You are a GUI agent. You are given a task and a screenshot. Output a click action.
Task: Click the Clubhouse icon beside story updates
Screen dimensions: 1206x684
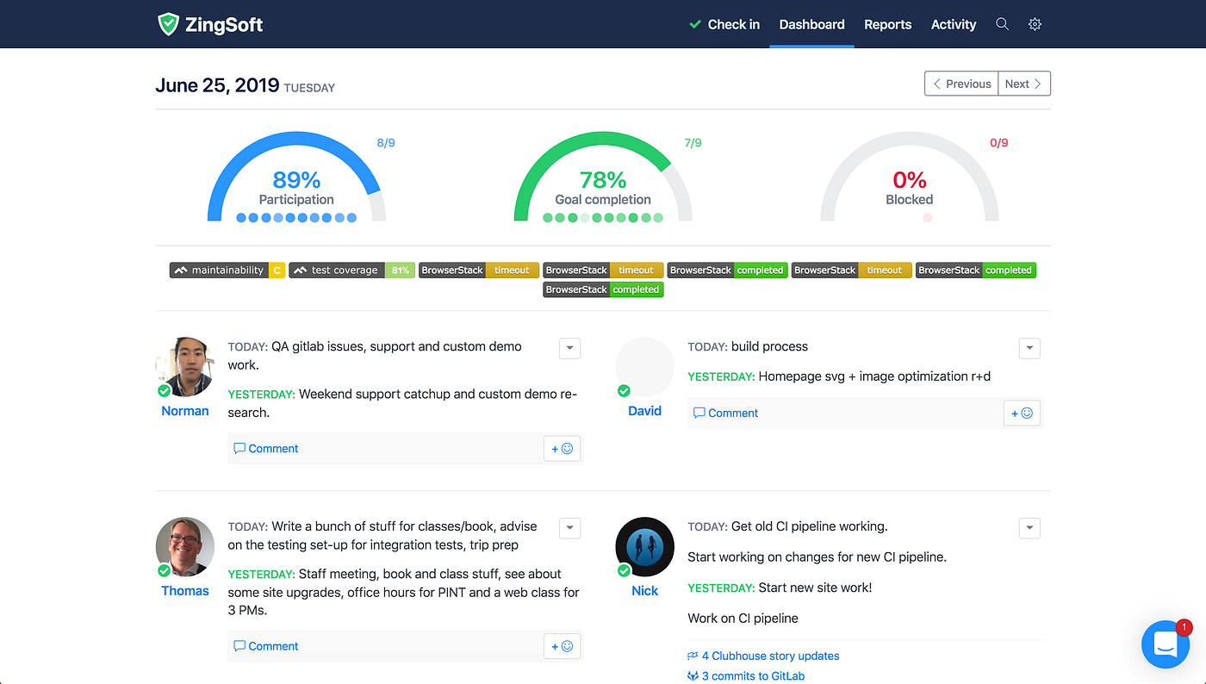(693, 656)
